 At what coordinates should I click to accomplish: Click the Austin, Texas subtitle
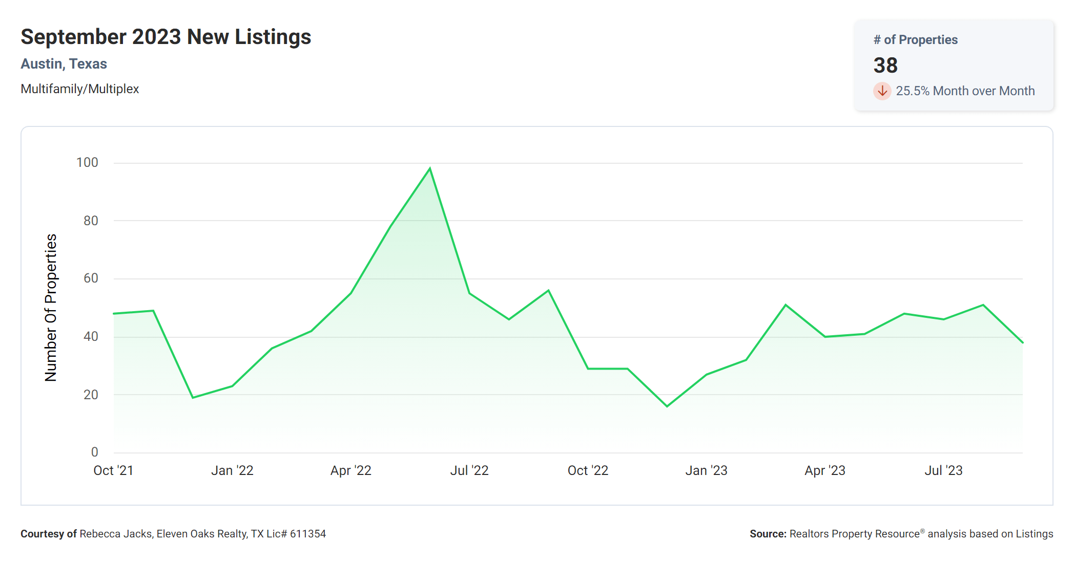pyautogui.click(x=64, y=64)
